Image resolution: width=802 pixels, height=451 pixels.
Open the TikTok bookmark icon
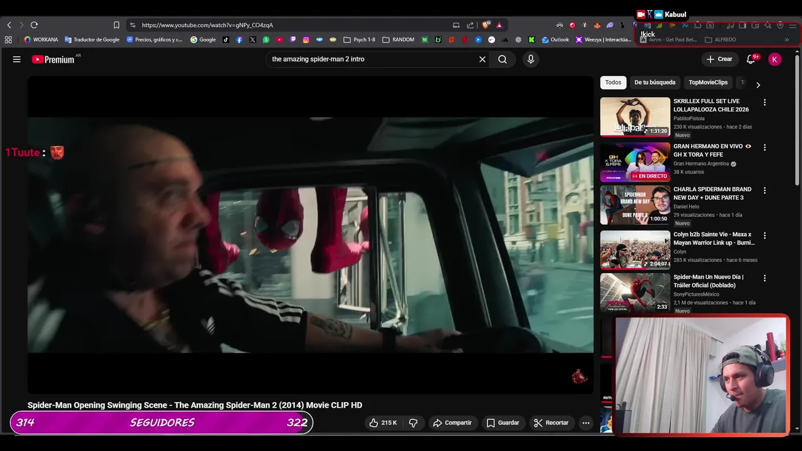(x=226, y=39)
